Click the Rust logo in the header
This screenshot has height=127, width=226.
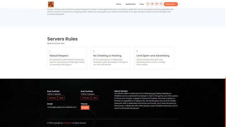51,4
